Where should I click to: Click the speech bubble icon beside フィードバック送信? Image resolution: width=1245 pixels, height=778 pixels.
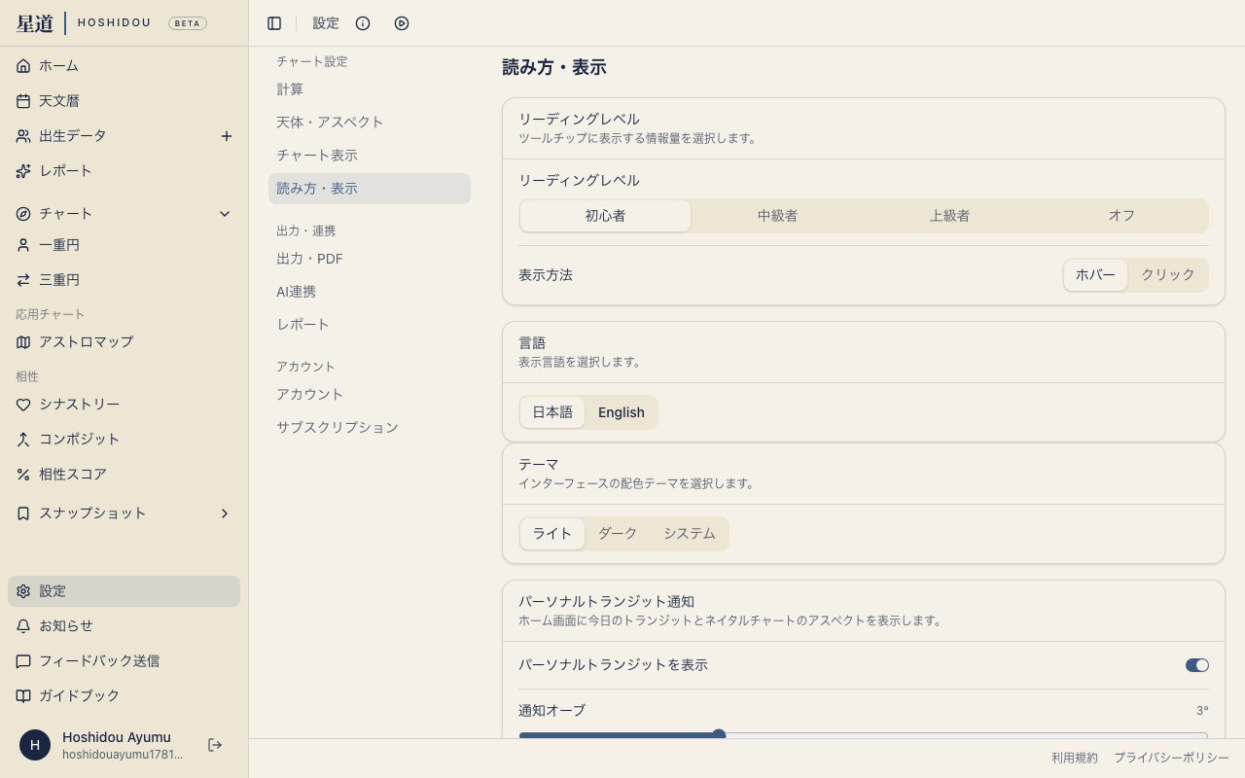click(23, 661)
